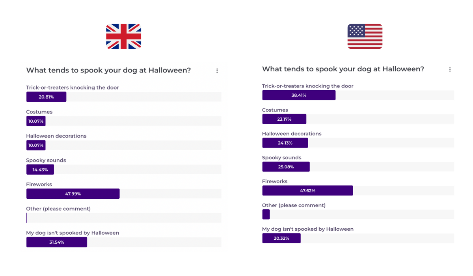Click the small US Other (please comment) bar
Viewport: 473px width, 276px height.
pos(266,214)
